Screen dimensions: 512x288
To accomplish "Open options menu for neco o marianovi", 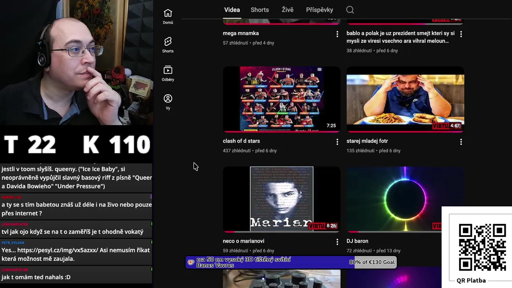I will tap(337, 242).
